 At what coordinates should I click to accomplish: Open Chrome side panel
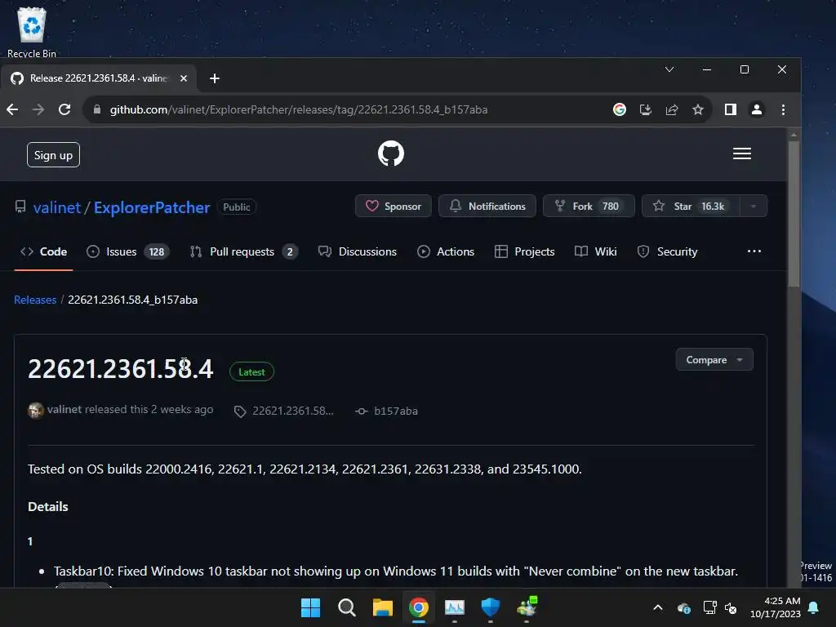731,109
